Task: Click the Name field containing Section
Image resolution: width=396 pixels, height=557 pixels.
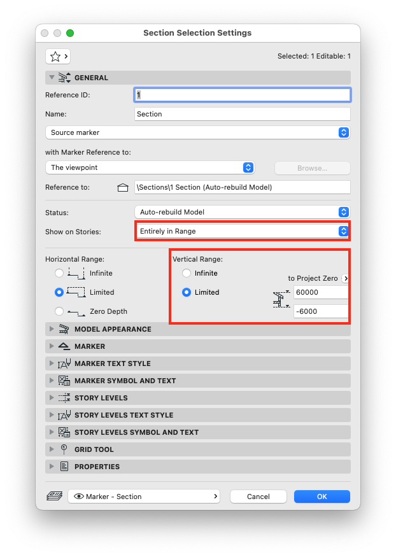Action: pyautogui.click(x=242, y=114)
